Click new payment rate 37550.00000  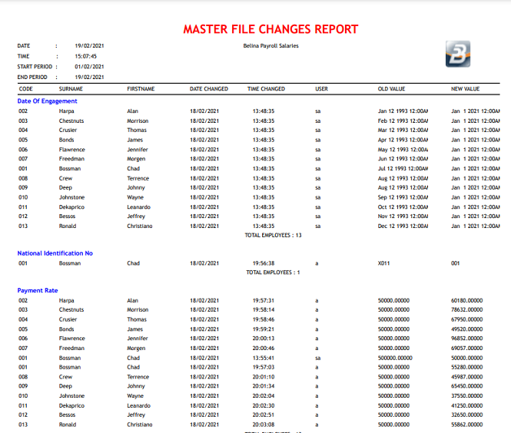(466, 396)
